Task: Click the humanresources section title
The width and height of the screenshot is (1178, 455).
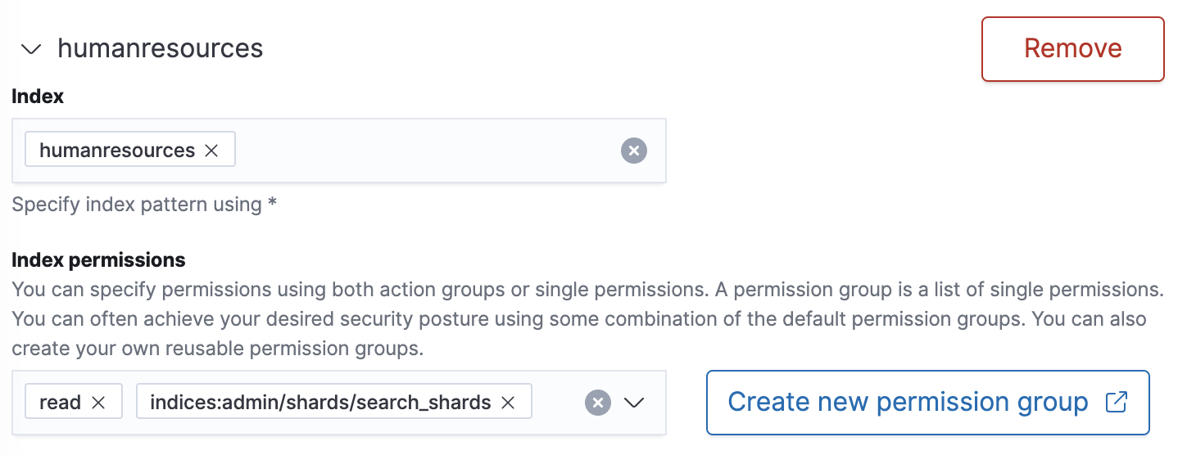Action: [161, 49]
